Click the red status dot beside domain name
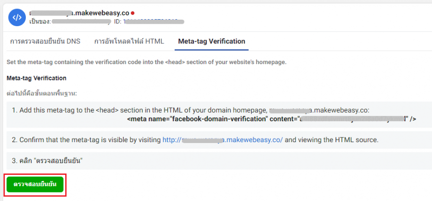Image resolution: width=432 pixels, height=201 pixels. pyautogui.click(x=132, y=13)
